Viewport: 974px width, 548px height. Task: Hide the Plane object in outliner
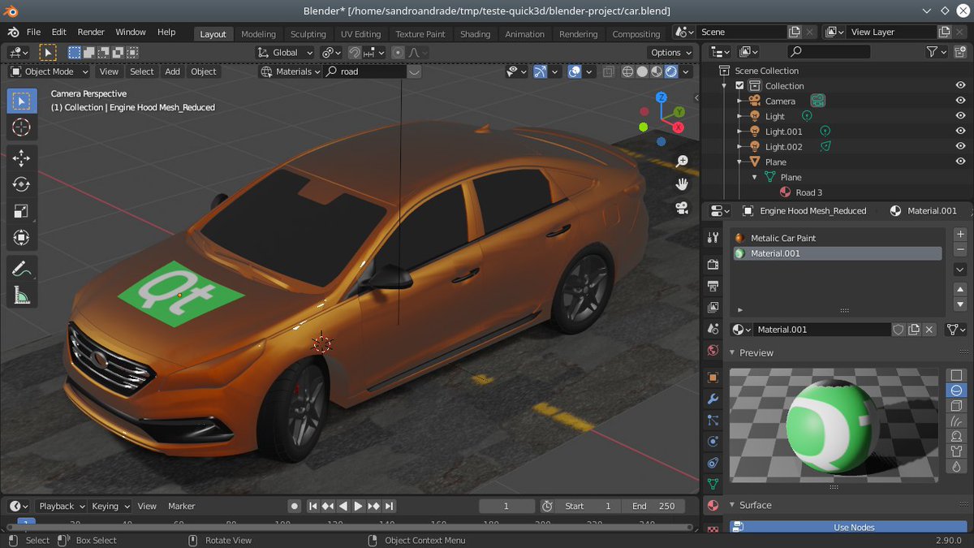[x=960, y=162]
